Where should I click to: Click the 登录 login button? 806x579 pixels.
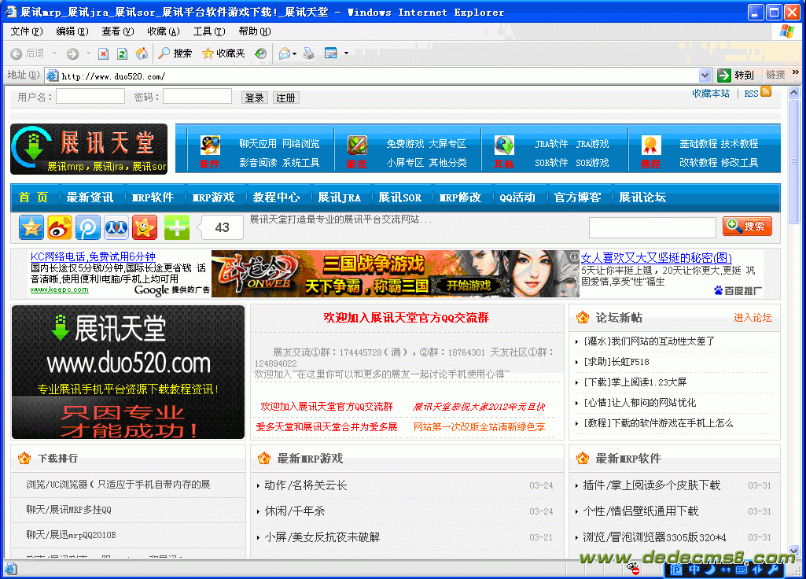tap(254, 98)
